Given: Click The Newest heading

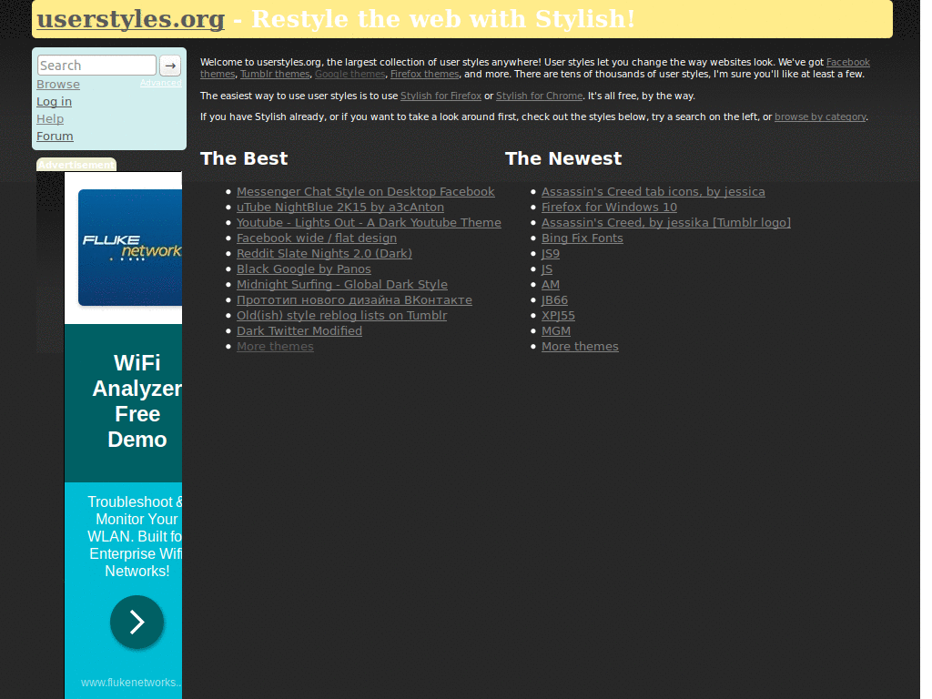Looking at the screenshot, I should click(x=562, y=158).
